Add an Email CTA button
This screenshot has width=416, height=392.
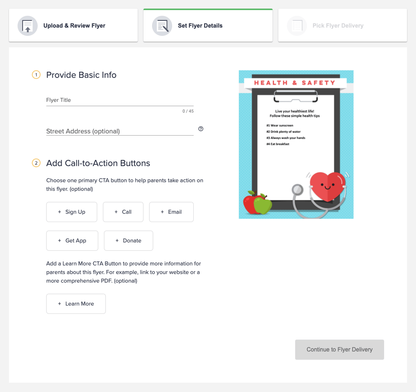(x=171, y=212)
